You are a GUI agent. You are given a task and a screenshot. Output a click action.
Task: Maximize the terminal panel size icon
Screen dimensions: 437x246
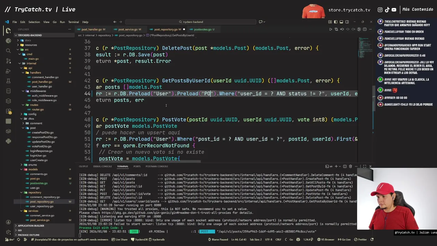tap(365, 166)
